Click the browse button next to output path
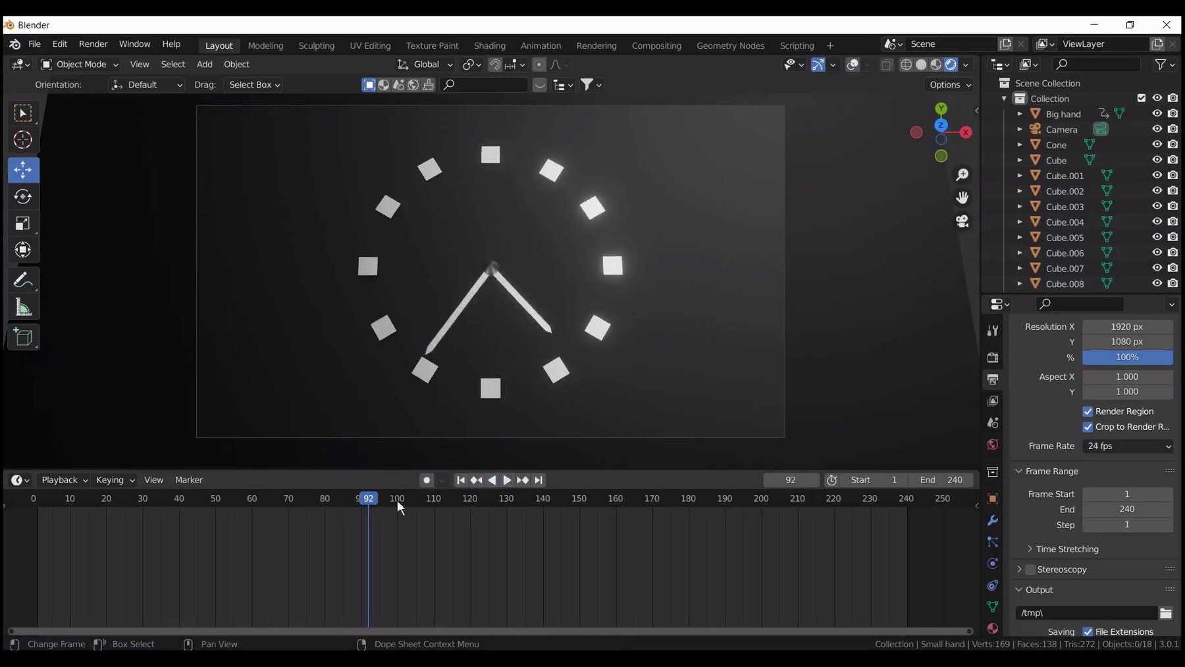Image resolution: width=1185 pixels, height=667 pixels. pos(1167,613)
